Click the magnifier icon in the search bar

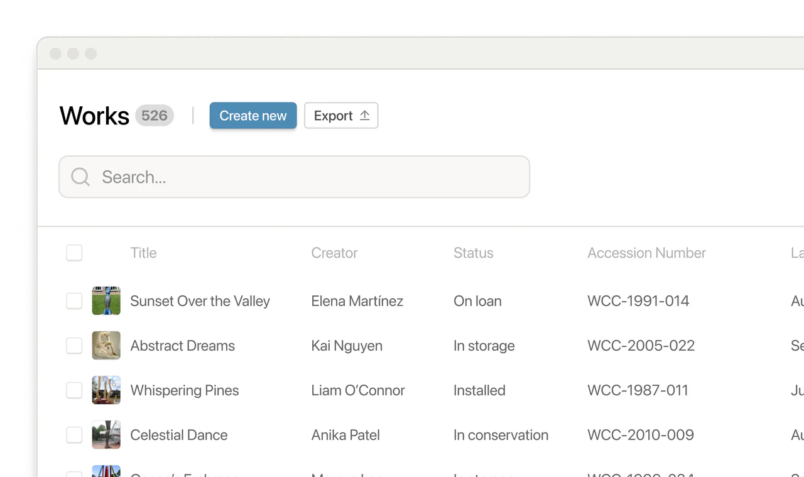click(x=80, y=177)
